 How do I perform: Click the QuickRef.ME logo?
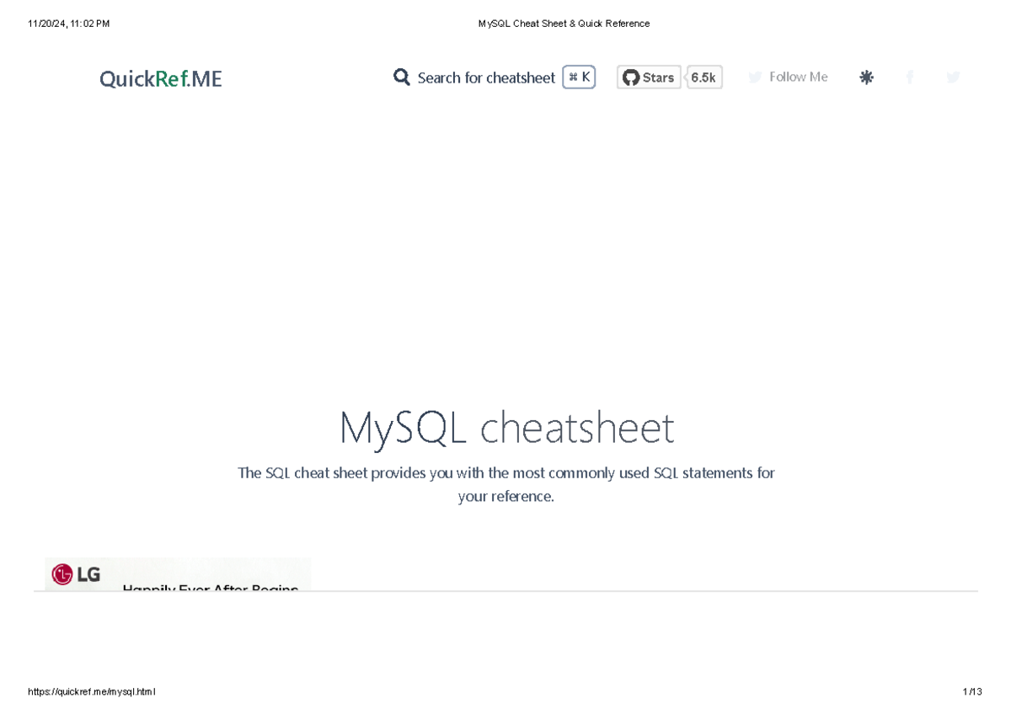coord(160,78)
